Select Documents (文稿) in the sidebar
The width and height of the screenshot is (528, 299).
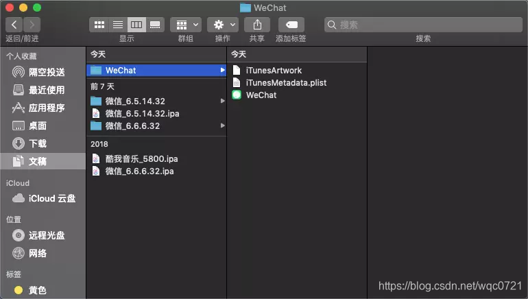click(x=43, y=161)
